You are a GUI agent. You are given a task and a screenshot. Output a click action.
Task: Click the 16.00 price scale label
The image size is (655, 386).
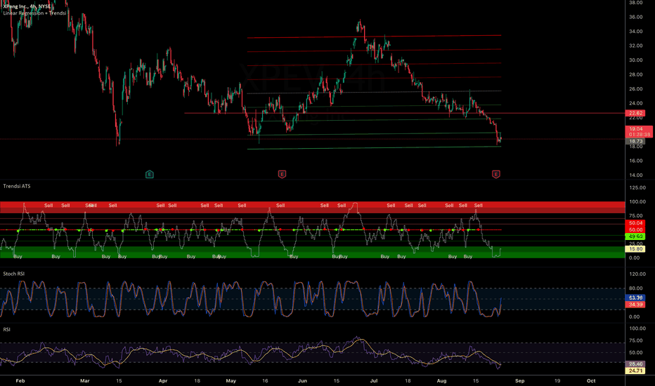click(x=636, y=161)
